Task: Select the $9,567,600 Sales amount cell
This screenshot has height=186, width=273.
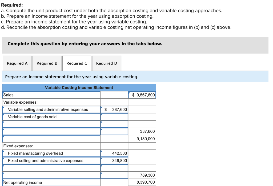Action: pos(142,95)
